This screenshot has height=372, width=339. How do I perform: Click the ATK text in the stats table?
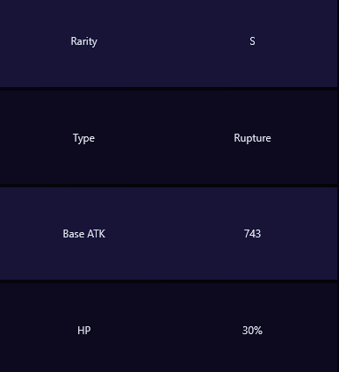[x=96, y=234]
